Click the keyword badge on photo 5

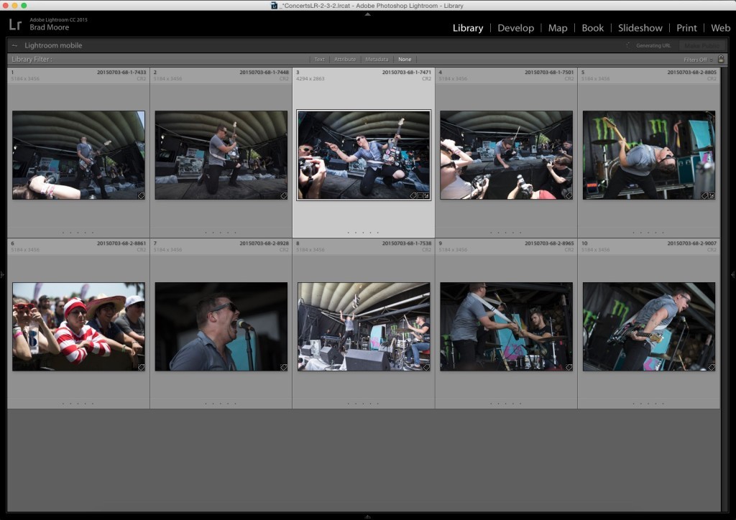704,195
